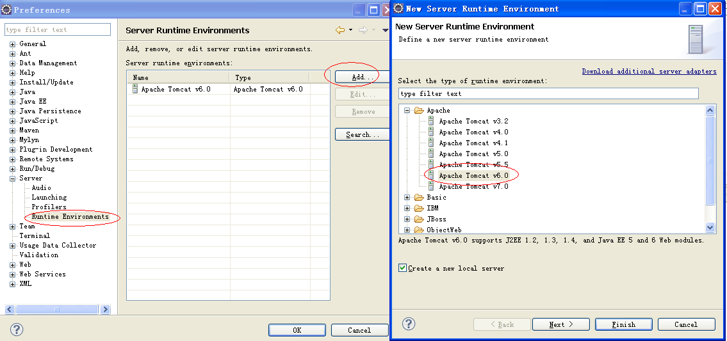Select Profilers under Server
This screenshot has width=727, height=341.
coord(49,207)
